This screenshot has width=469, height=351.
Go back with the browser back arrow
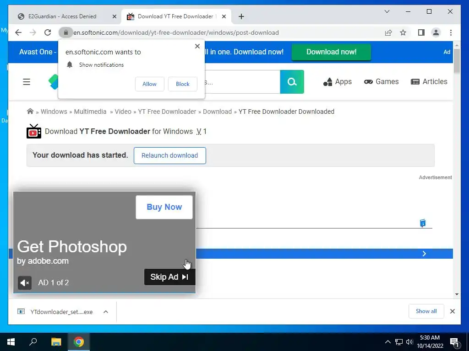(x=18, y=32)
